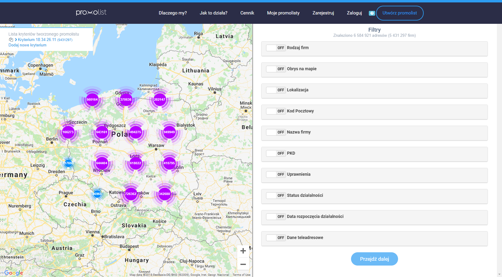Click the promolist logo
Screen dimensions: 502x277
coord(91,13)
